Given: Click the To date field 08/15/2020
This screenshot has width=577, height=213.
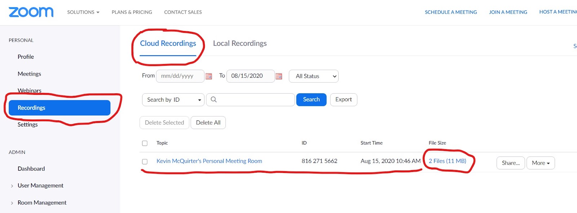Looking at the screenshot, I should pos(250,76).
